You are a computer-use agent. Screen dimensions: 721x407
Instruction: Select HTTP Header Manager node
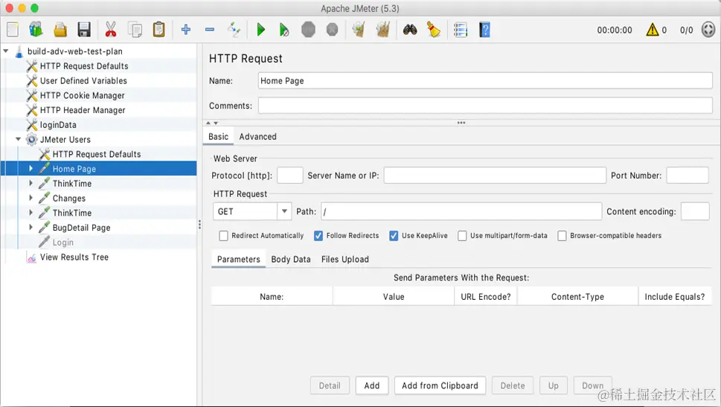[83, 110]
